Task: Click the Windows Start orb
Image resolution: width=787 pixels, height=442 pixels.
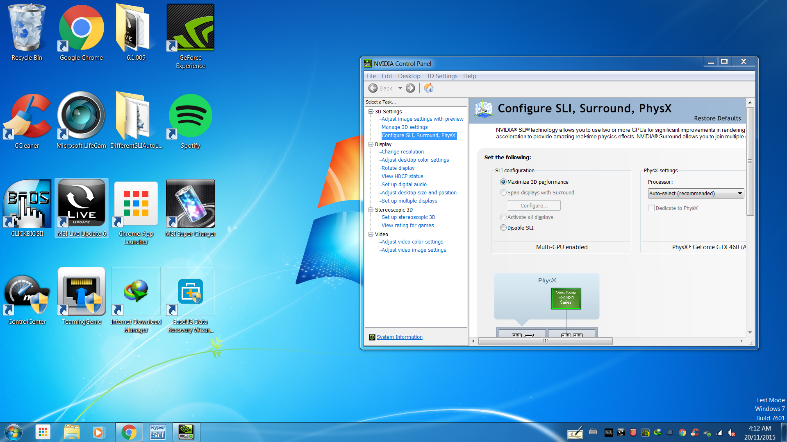Action: coord(14,432)
